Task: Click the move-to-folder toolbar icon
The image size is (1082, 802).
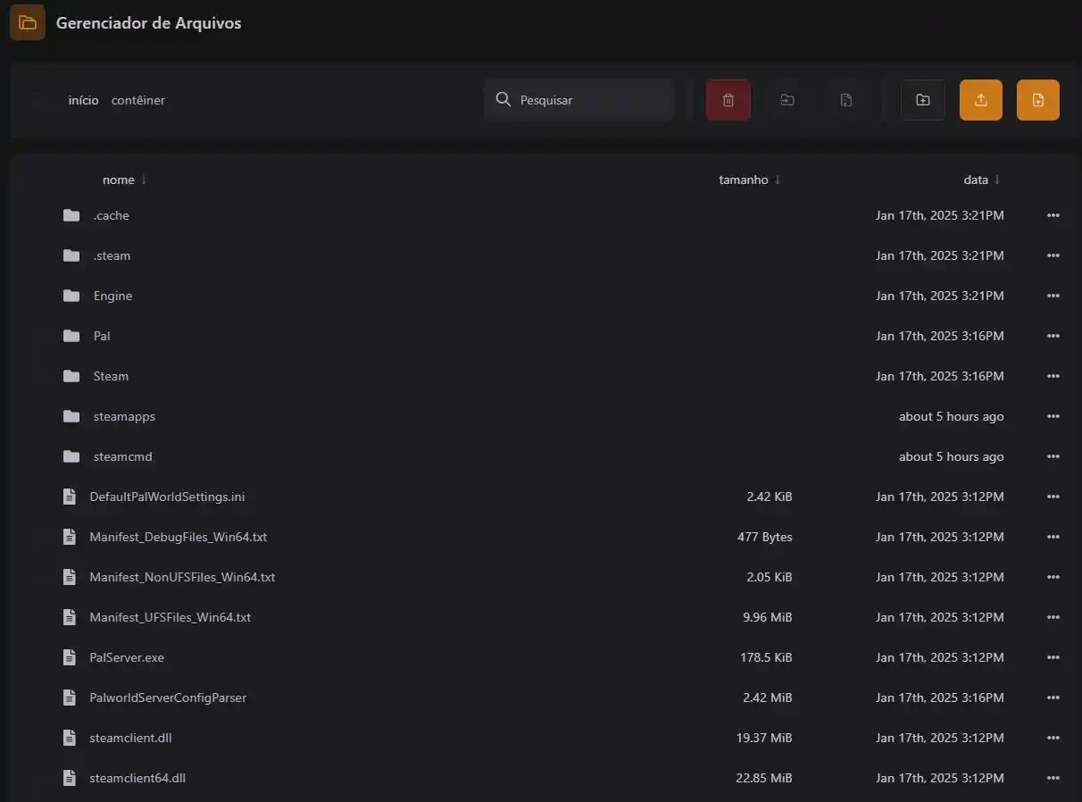Action: [x=787, y=100]
